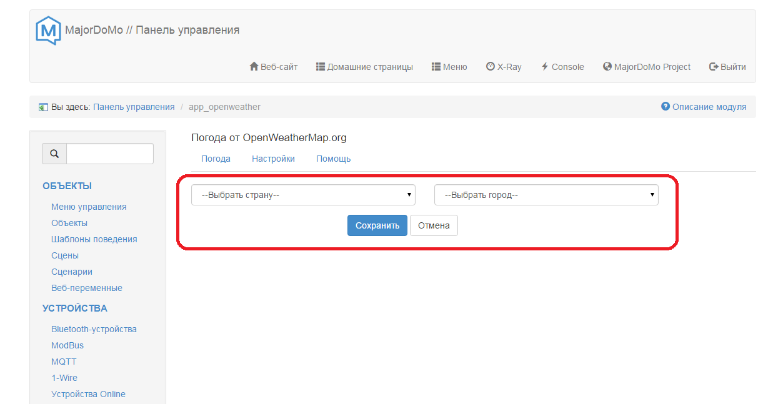Click the list icon beside Домашние страницы
Image resolution: width=763 pixels, height=404 pixels.
[321, 67]
